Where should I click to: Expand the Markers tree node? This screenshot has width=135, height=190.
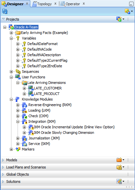pyautogui.click(x=11, y=149)
